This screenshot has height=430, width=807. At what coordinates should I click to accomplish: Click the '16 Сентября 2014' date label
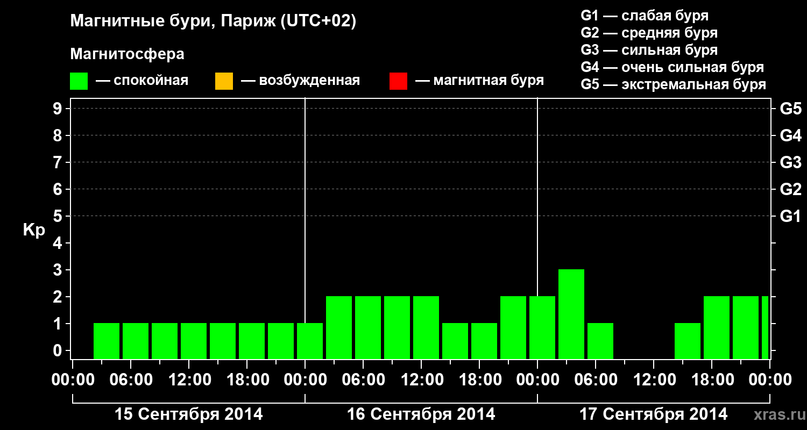pos(421,414)
